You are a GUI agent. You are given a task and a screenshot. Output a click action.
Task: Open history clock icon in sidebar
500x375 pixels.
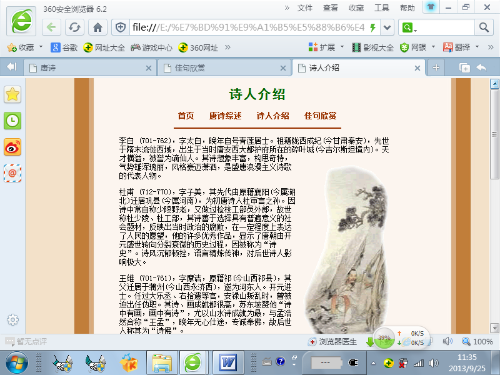point(12,121)
